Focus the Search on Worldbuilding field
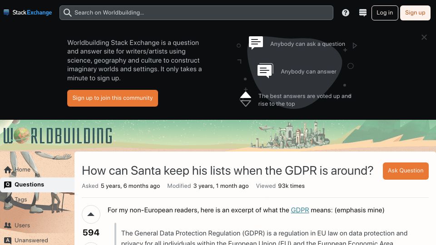Image resolution: width=436 pixels, height=245 pixels. 196,13
